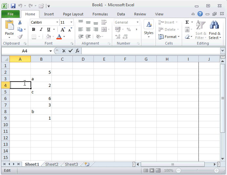Select cell B6 containing the value 6
Screen dimensions: 227x175
pos(41,98)
